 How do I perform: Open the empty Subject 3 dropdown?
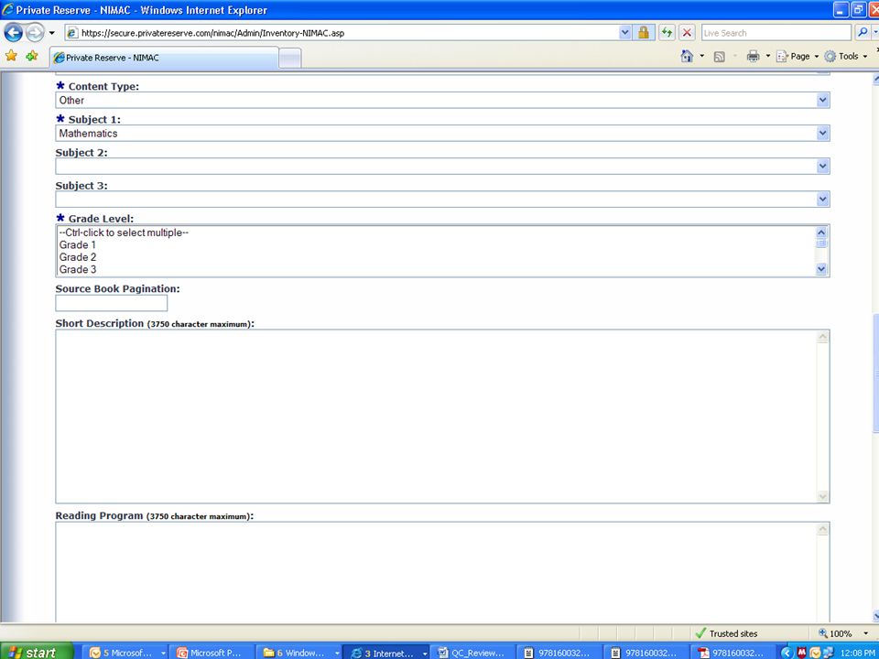(442, 200)
